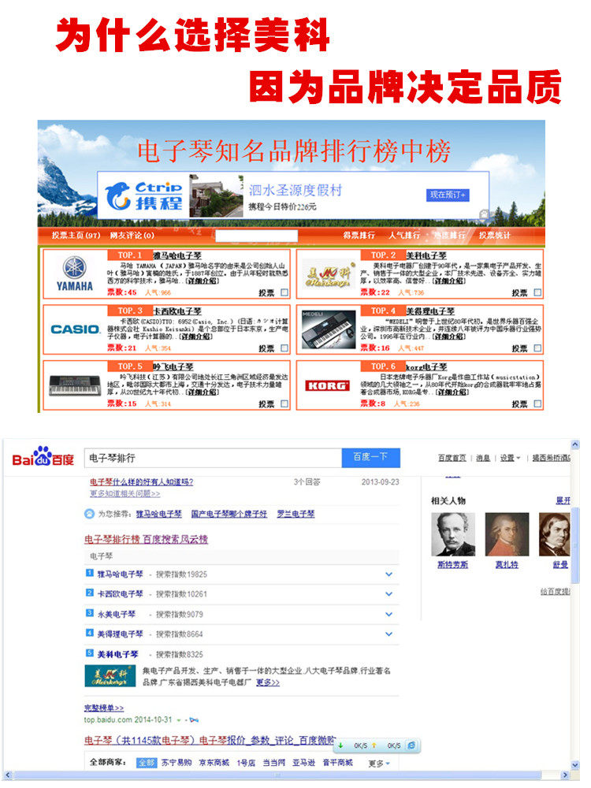Image resolution: width=591 pixels, height=788 pixels.
Task: Select the 全部 merchant filter
Action: [147, 763]
